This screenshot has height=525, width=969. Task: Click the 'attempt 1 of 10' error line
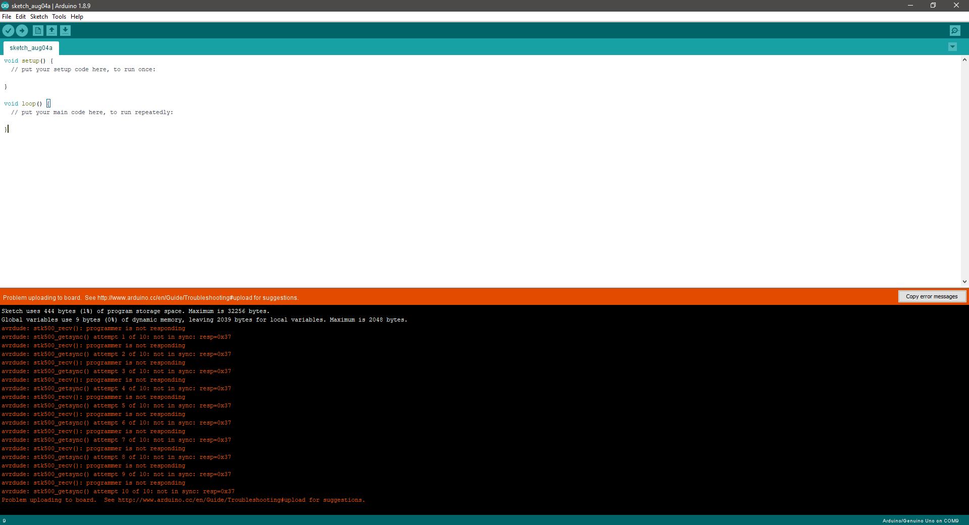pyautogui.click(x=116, y=337)
